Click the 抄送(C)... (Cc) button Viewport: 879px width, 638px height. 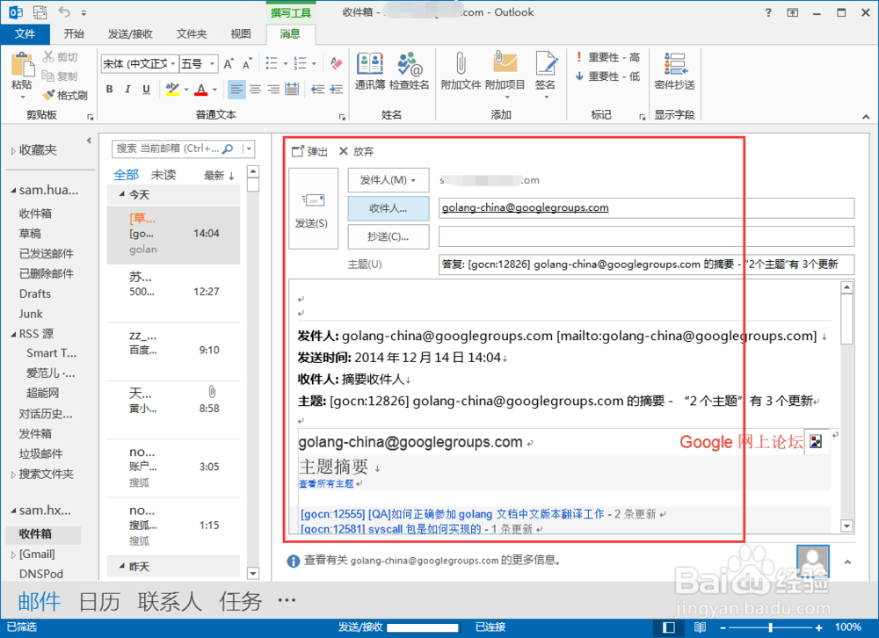pos(388,236)
